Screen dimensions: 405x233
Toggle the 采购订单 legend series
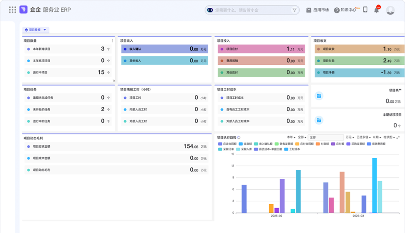click(x=226, y=149)
